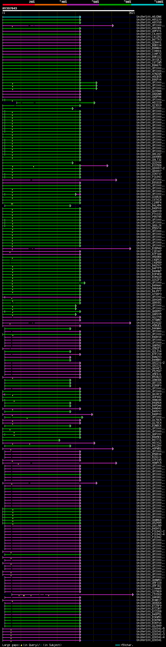This screenshot has height=647, width=166.
Task: Click the green arrowhead of B6T7I1 alignment
Action: point(59,440)
